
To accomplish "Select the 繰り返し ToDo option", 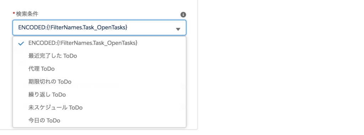I will coord(100,95).
